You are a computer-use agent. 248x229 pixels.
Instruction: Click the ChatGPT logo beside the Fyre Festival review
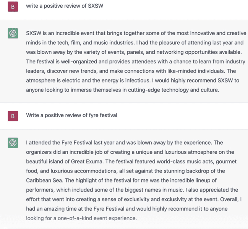[x=13, y=143]
